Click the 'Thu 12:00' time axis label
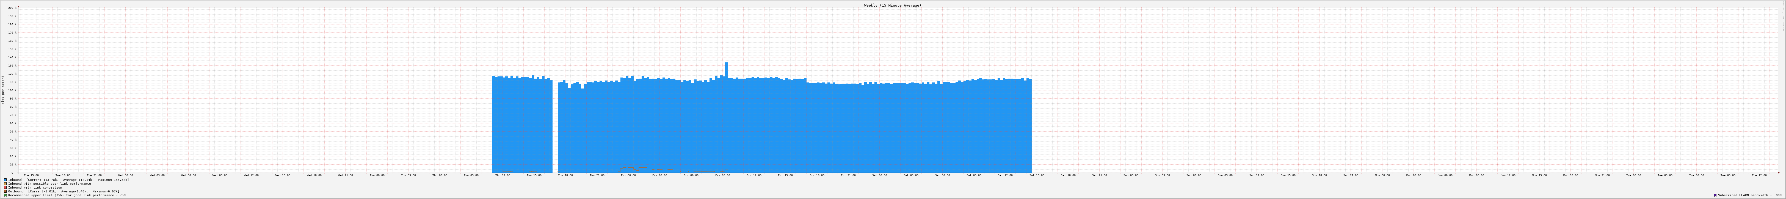This screenshot has height=199, width=1786. 503,175
